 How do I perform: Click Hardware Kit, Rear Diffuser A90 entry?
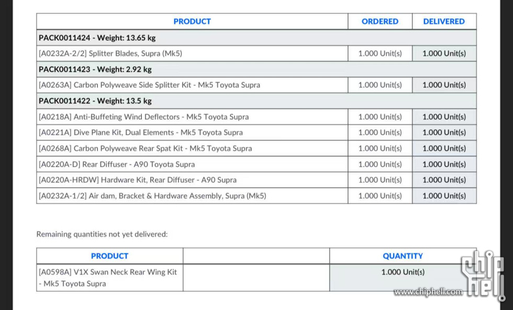(137, 180)
